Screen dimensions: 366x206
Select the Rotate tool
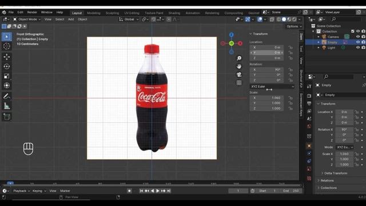(7, 66)
